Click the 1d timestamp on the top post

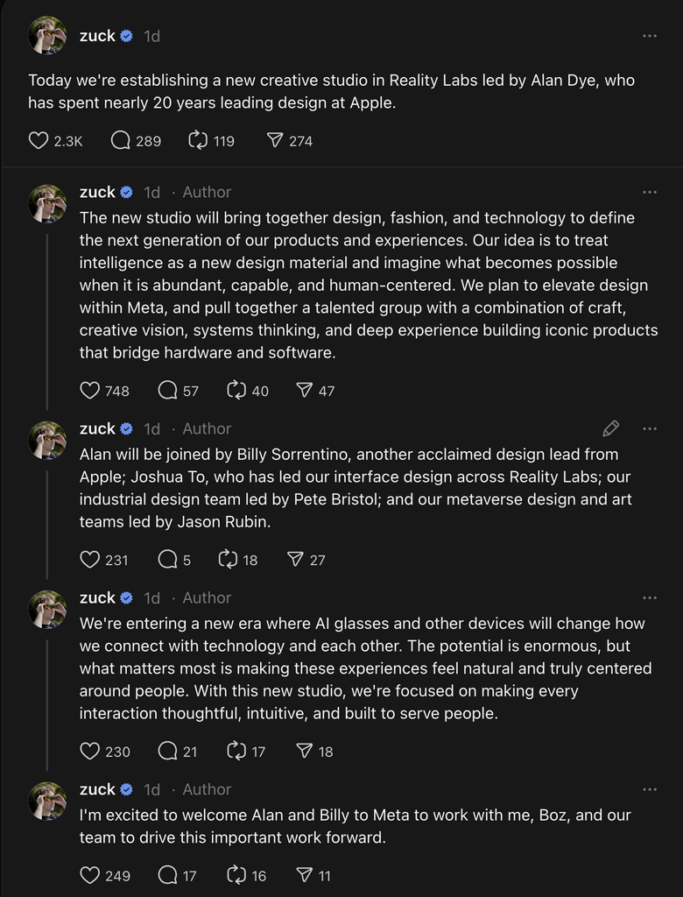point(151,36)
